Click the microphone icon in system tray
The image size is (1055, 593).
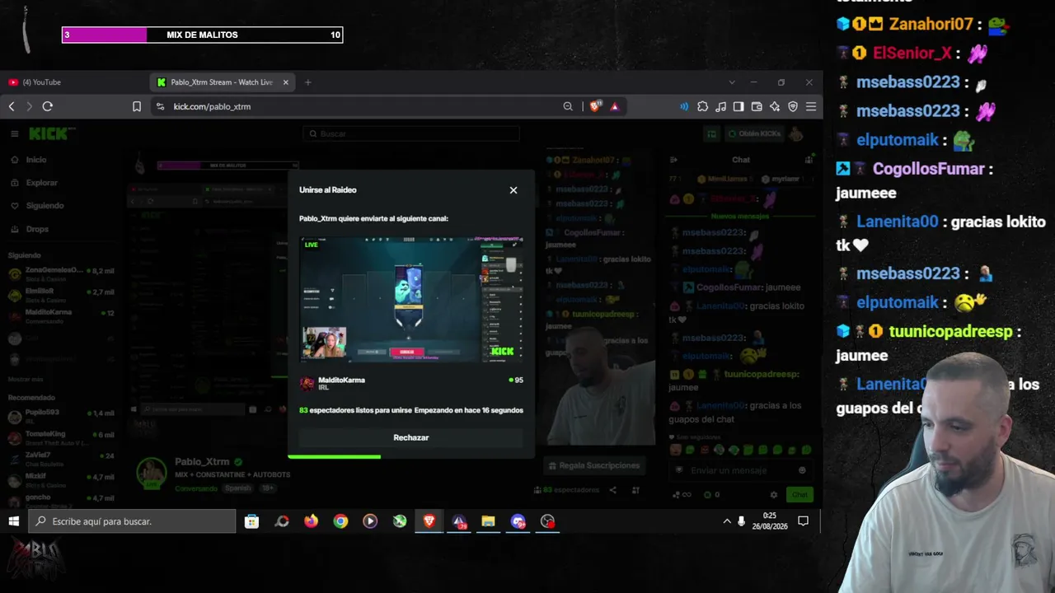[742, 521]
